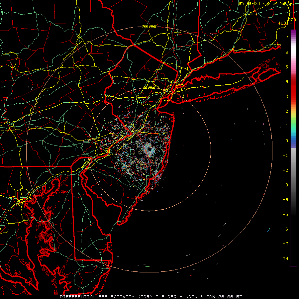Click "0.5 DEG" elevation in the caption
The image size is (299, 299).
pos(166,297)
